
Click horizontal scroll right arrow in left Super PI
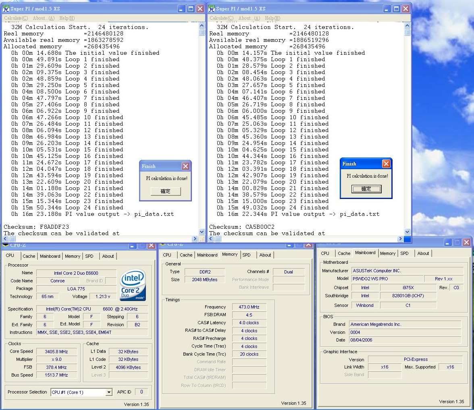(x=195, y=239)
